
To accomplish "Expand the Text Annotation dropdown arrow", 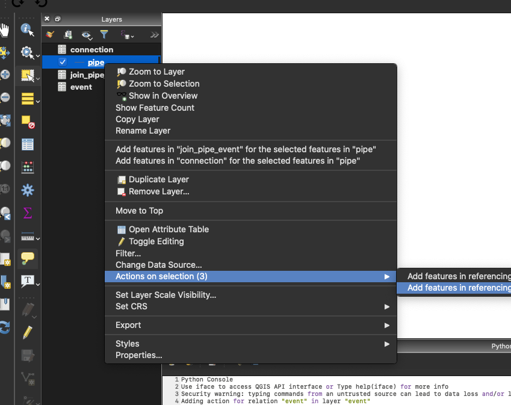I will pos(38,285).
